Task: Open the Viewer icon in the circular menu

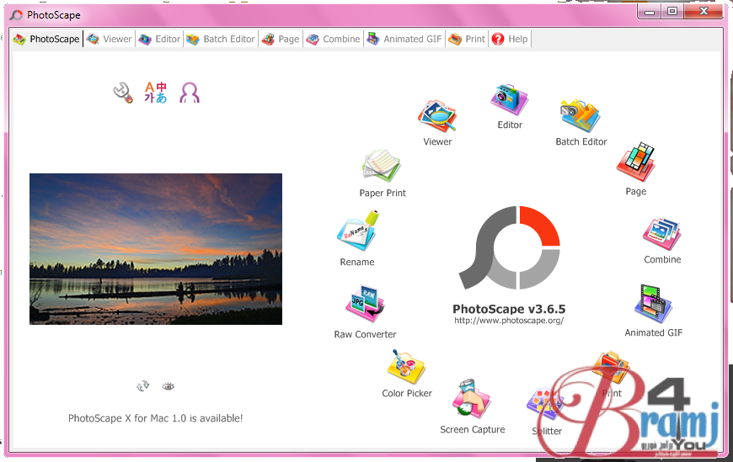Action: pyautogui.click(x=437, y=116)
